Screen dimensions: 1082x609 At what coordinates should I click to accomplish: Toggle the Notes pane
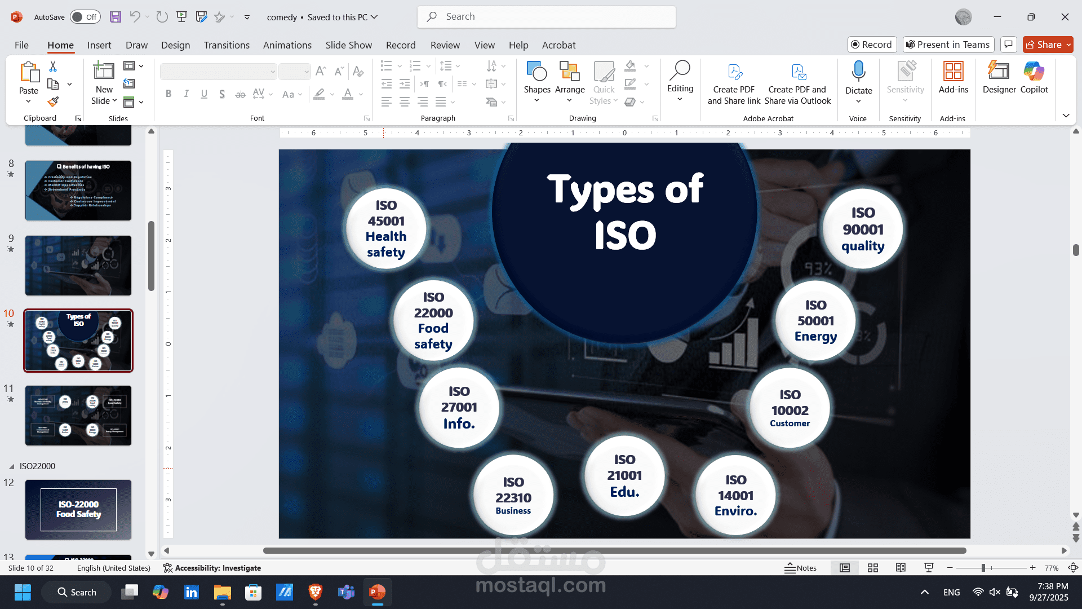point(800,568)
